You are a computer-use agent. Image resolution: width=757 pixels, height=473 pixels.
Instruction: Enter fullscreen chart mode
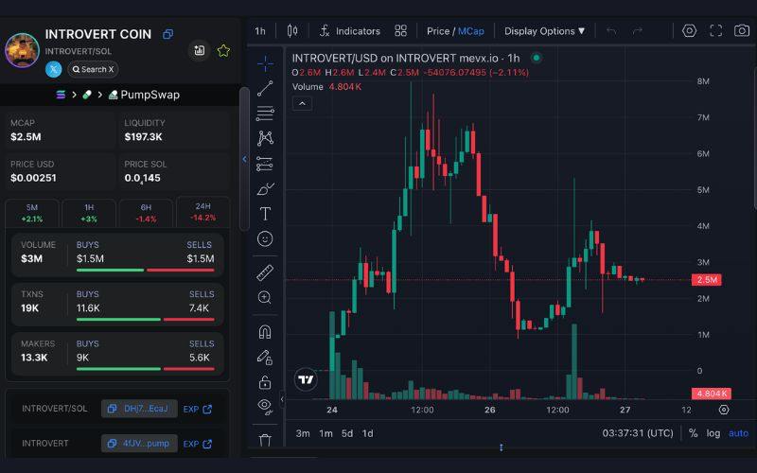[x=716, y=31]
